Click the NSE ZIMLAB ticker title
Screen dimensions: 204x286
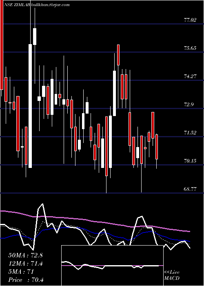[18, 5]
